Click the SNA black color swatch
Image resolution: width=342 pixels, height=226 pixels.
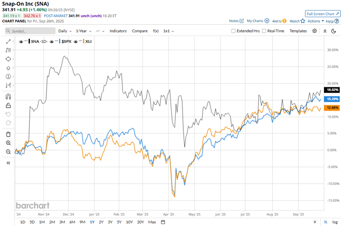click(x=29, y=41)
